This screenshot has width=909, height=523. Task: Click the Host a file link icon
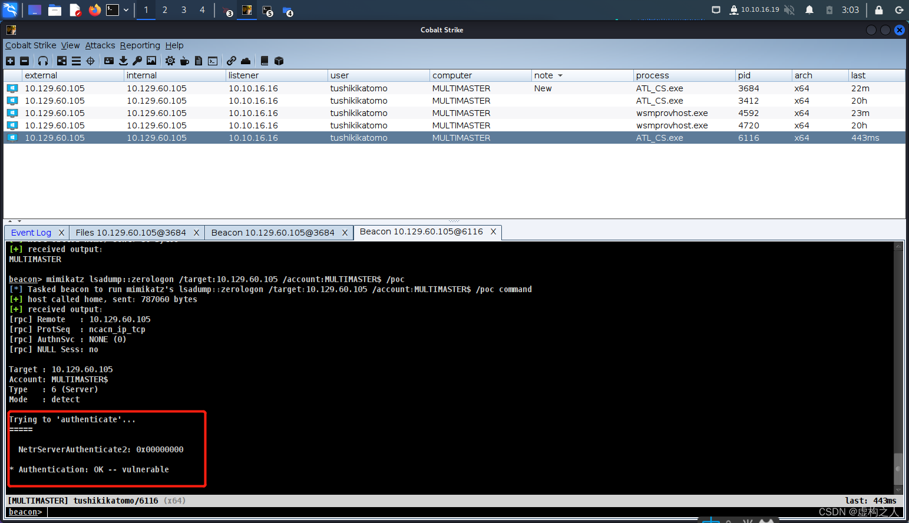(232, 61)
